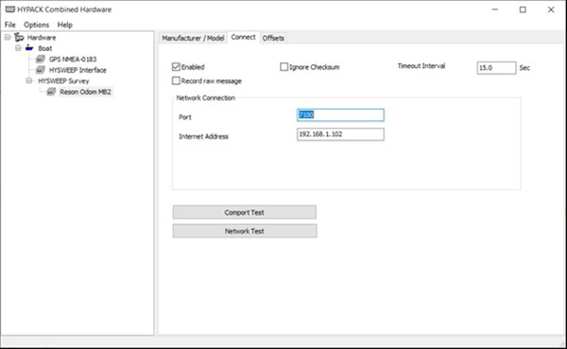Click the Hardware root node icon

point(19,37)
